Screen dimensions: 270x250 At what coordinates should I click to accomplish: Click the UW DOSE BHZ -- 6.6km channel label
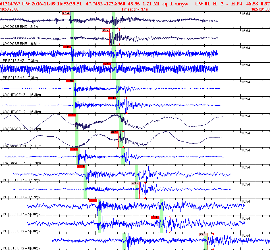pyautogui.click(x=22, y=26)
